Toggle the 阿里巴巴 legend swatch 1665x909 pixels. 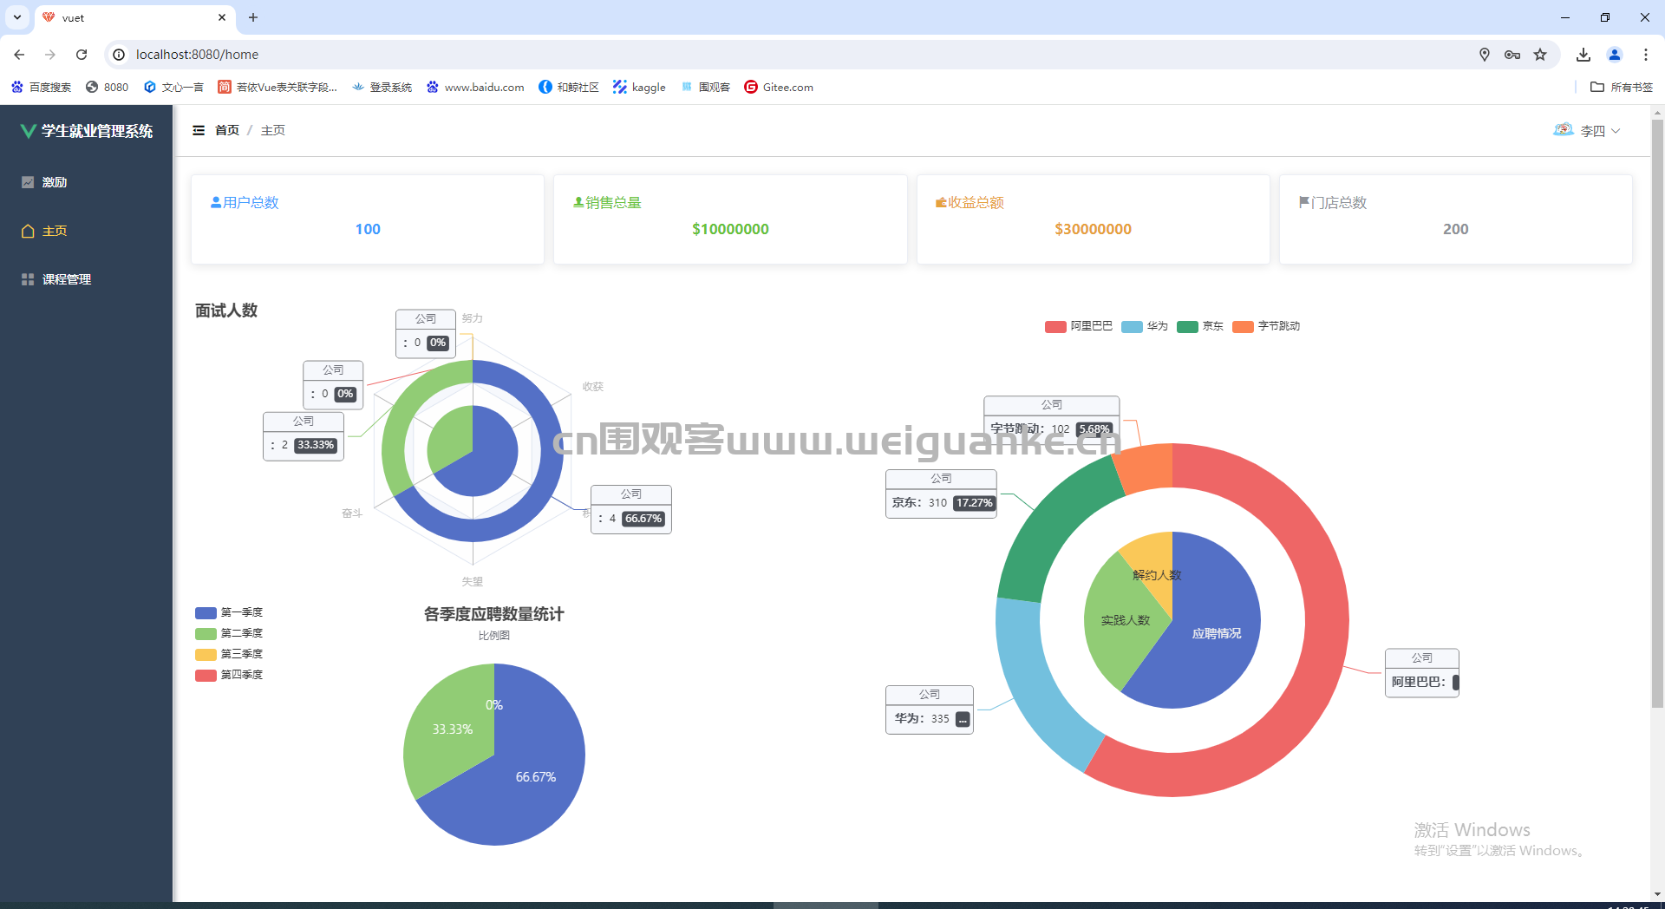coord(1055,327)
